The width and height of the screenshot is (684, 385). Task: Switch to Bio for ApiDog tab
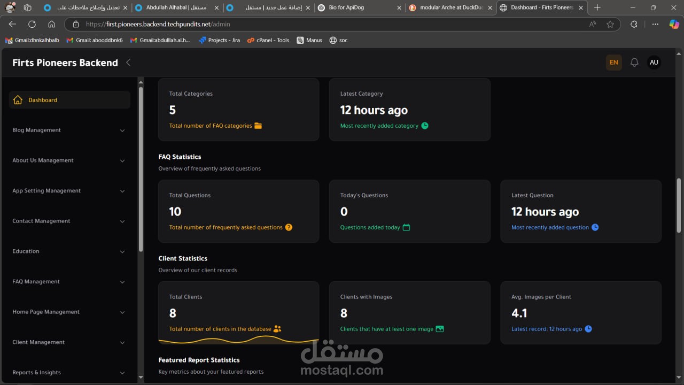[360, 7]
